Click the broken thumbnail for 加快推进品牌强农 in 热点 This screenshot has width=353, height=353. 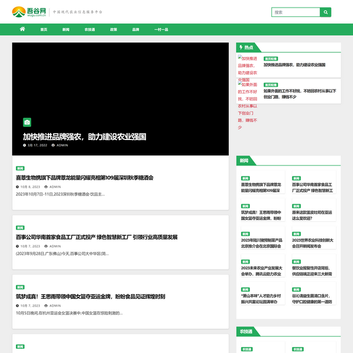(x=248, y=68)
